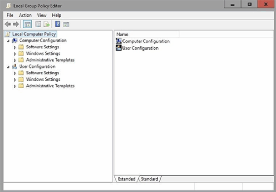Open the Action menu
Screen dimensions: 276x192
(x=25, y=15)
